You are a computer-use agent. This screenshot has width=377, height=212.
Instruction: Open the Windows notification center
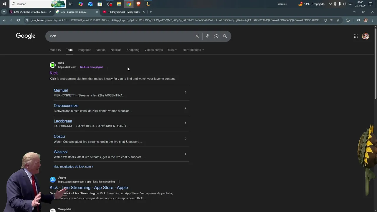tap(371, 4)
